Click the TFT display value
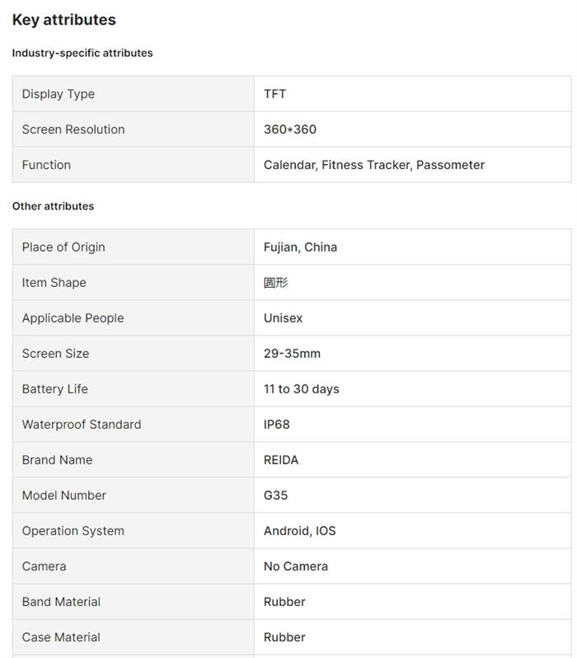 pyautogui.click(x=275, y=94)
